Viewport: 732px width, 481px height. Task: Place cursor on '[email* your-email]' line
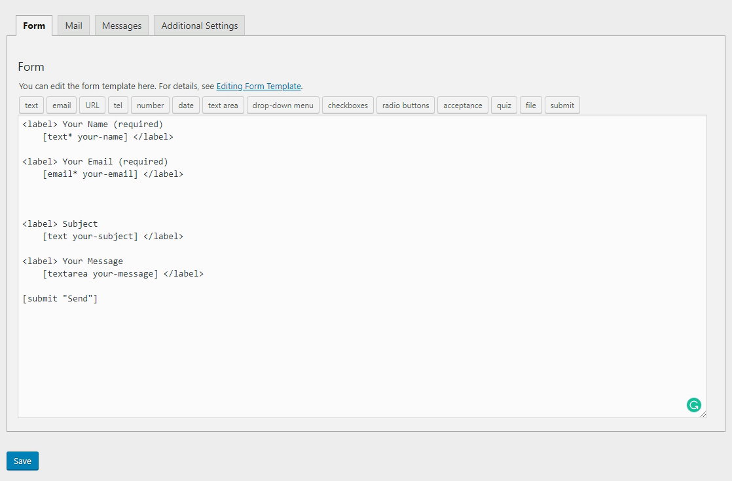click(x=113, y=174)
